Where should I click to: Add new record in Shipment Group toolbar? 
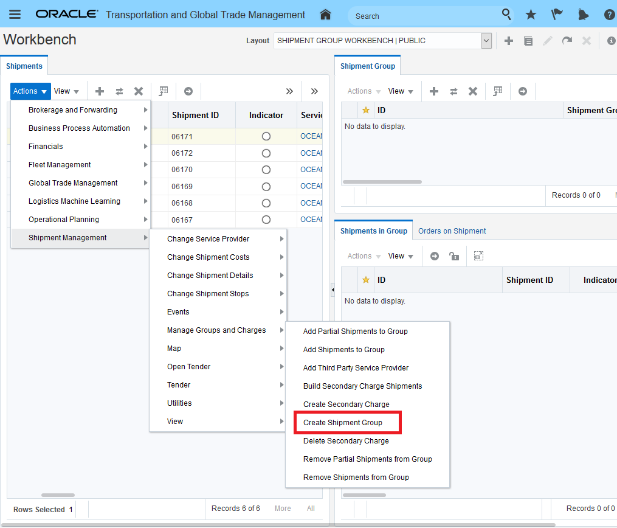(x=434, y=91)
